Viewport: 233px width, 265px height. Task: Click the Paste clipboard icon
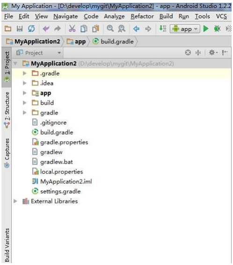95,29
